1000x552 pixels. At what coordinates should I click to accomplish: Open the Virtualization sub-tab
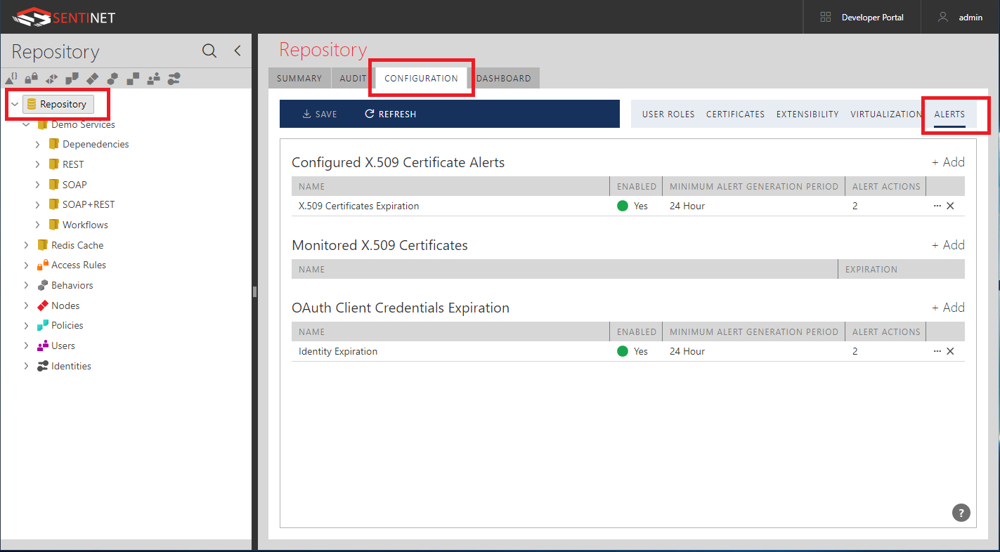[886, 114]
